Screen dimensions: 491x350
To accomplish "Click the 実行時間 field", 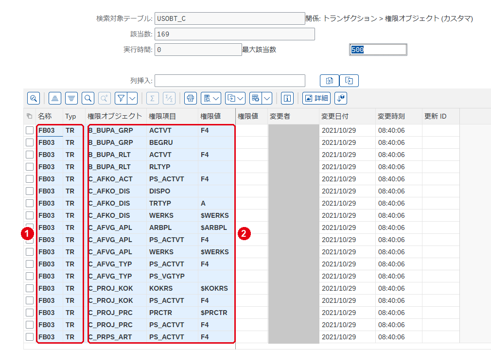I will coord(198,50).
